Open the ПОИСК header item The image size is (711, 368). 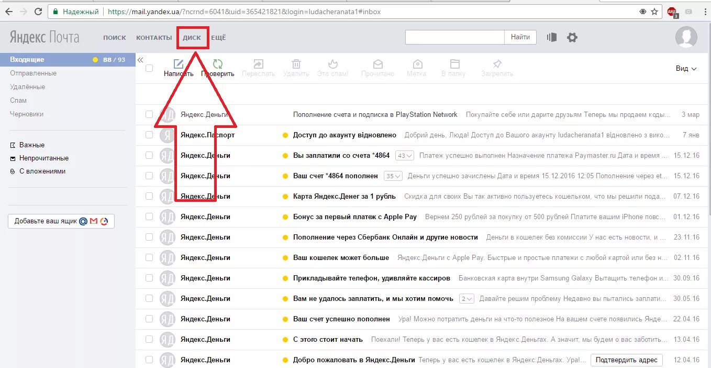click(115, 38)
